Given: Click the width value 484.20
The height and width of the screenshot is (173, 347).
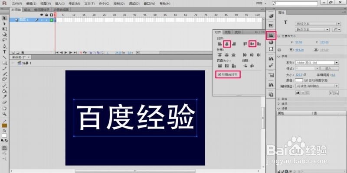Looking at the screenshot, I should (299, 50).
